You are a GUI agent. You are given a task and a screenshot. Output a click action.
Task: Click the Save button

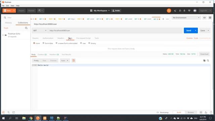pyautogui.click(x=203, y=31)
